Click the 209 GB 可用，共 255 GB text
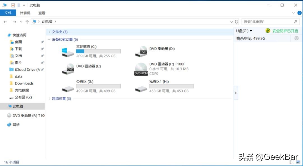Viewport: 303px width, 166px height. pyautogui.click(x=96, y=56)
